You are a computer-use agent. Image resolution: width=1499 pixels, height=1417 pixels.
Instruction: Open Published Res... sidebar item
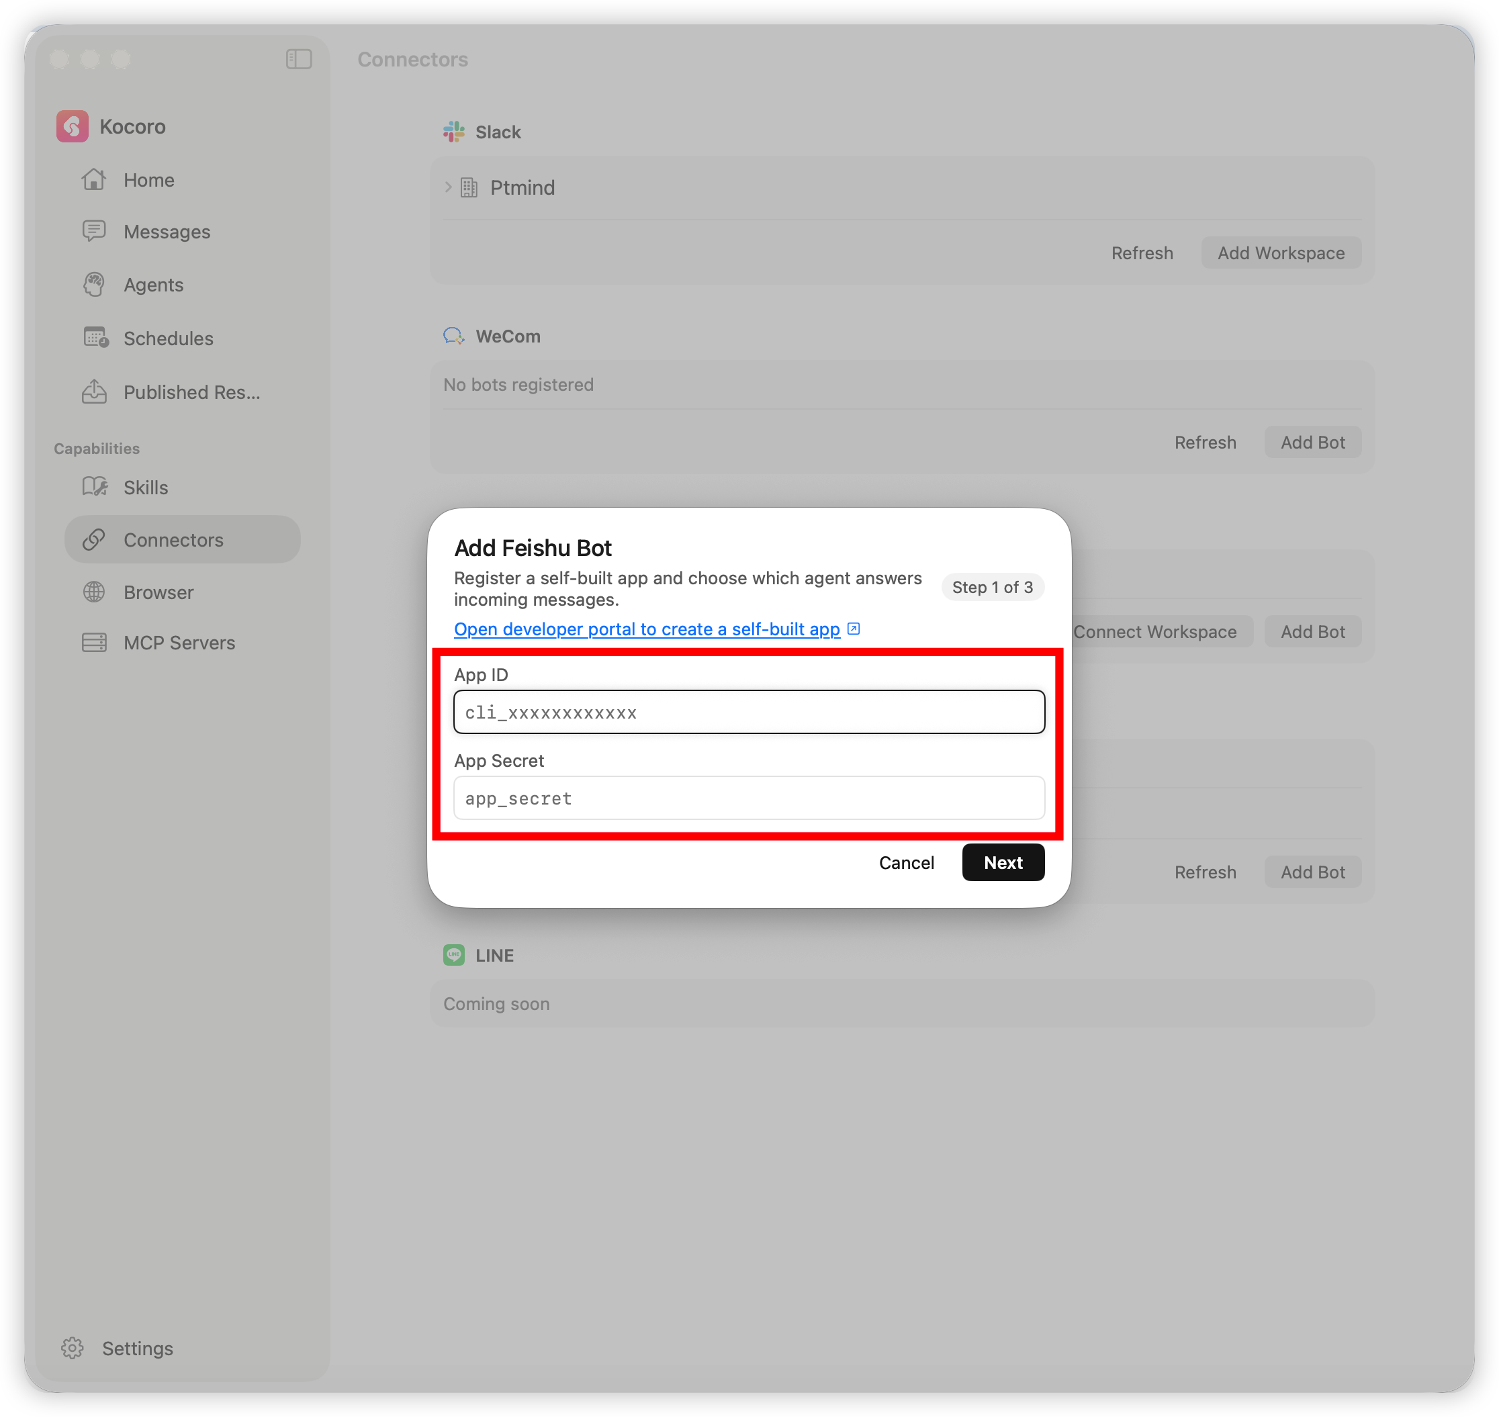point(183,392)
